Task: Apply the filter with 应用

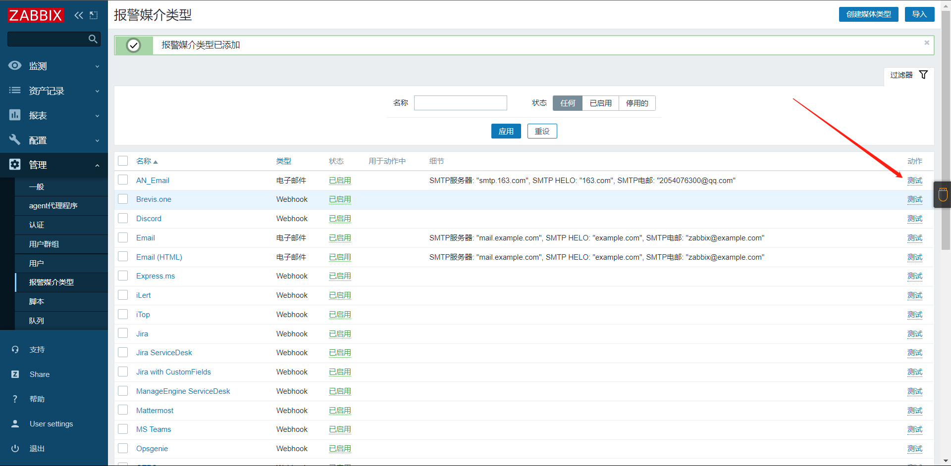Action: click(506, 131)
